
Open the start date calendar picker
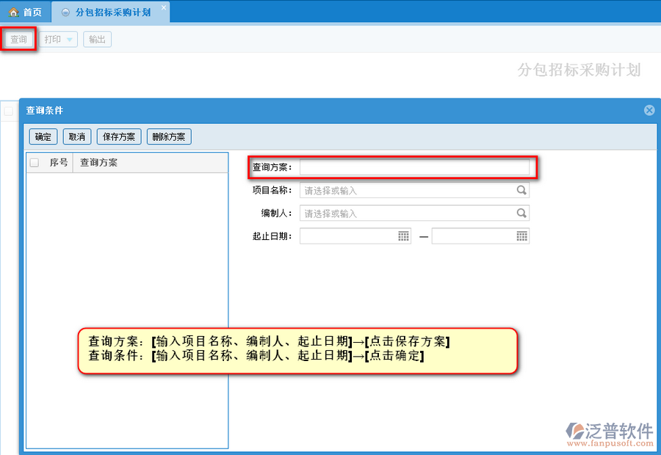(x=403, y=236)
